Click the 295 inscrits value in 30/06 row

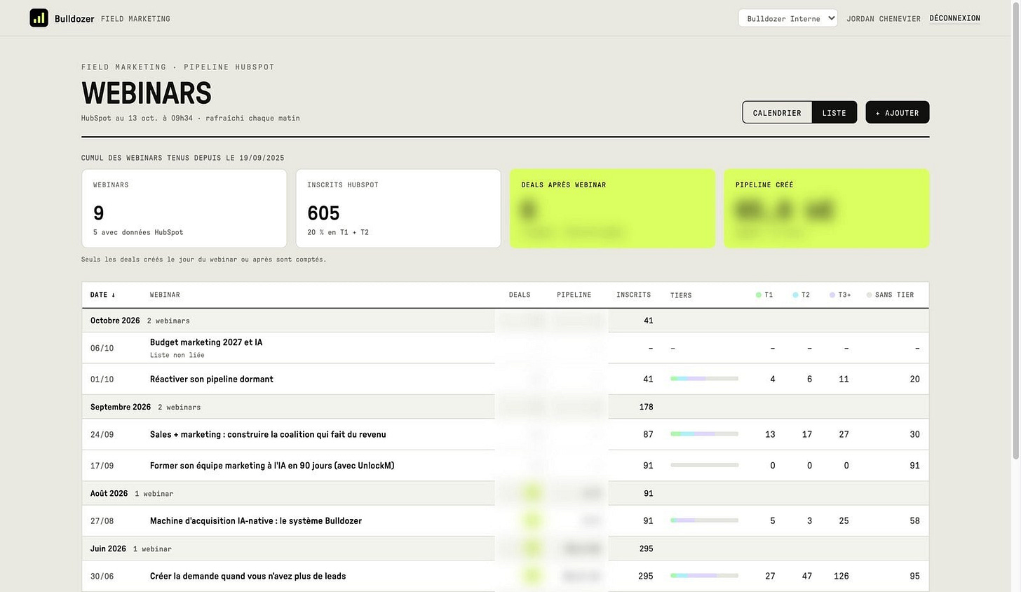point(645,576)
